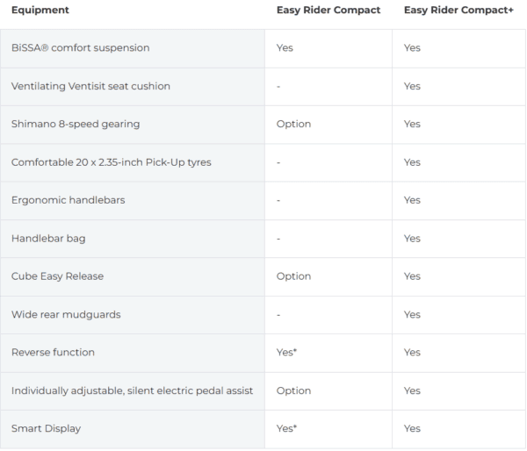Click Ventilating Ventisit seat cushion row label
527x451 pixels.
90,86
